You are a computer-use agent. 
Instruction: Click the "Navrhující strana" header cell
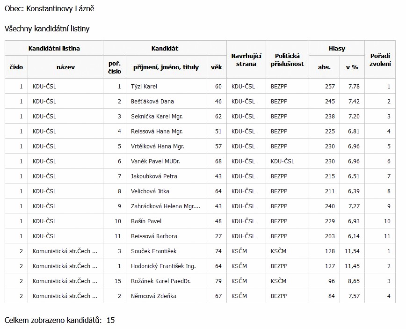[246, 59]
